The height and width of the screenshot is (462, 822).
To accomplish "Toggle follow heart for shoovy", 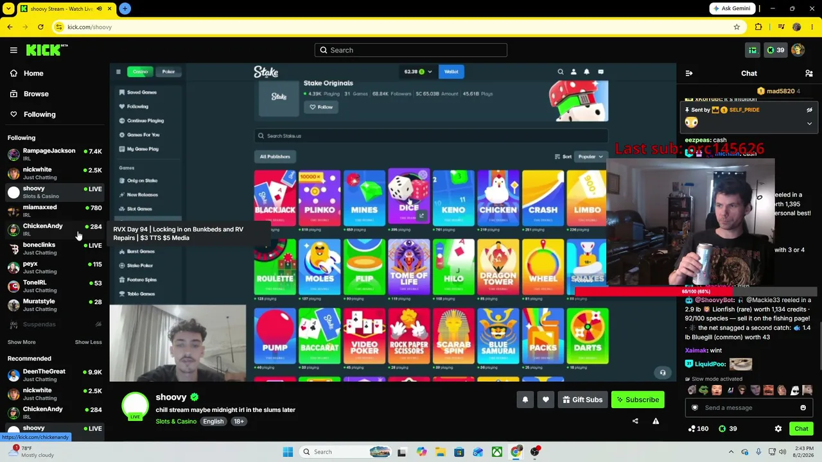I will (546, 400).
